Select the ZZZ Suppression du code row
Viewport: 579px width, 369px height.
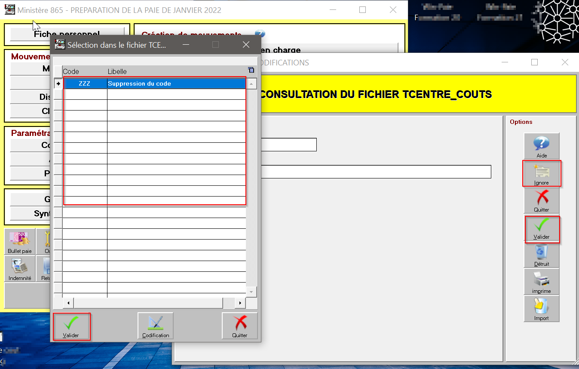click(x=154, y=83)
